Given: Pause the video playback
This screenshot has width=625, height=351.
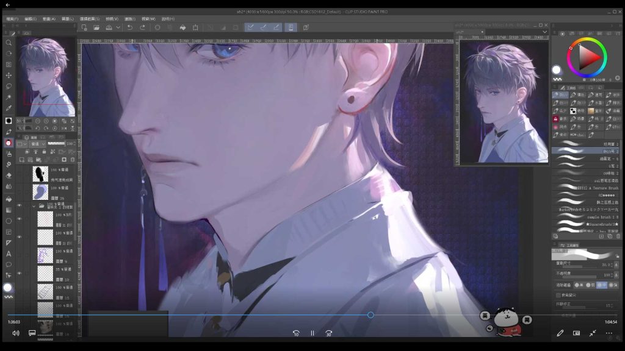Looking at the screenshot, I should click(x=312, y=333).
